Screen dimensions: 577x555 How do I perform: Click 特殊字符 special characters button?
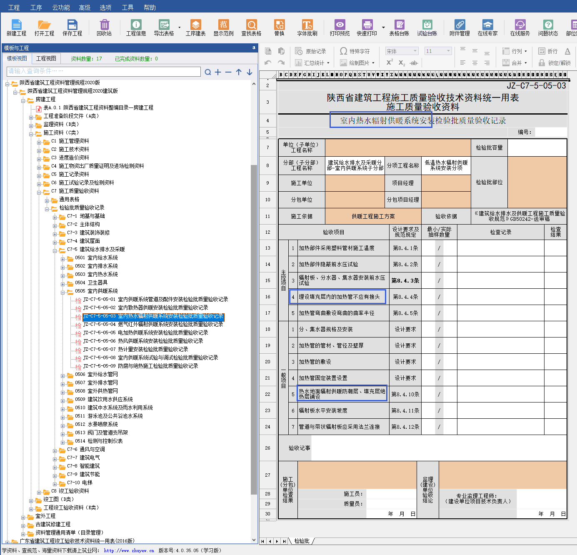coord(355,51)
